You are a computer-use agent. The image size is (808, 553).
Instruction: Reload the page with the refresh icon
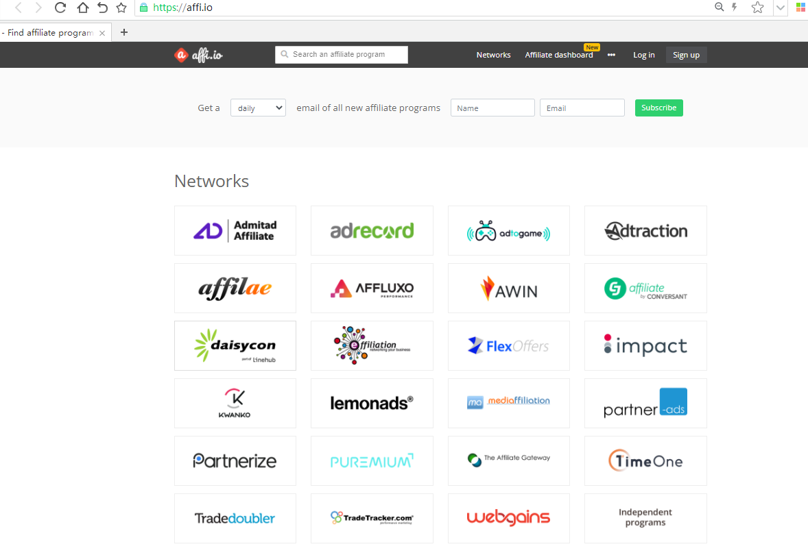[60, 8]
